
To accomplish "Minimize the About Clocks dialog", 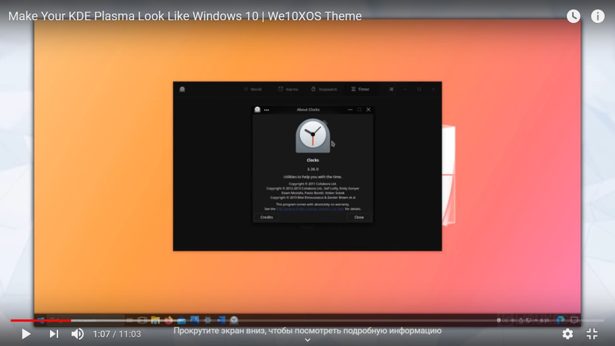I will tap(350, 109).
